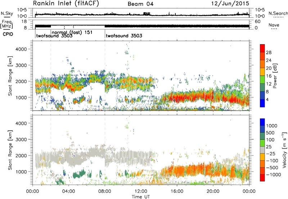
Task: Click the '12:00' time tick label
Action: coord(141,191)
